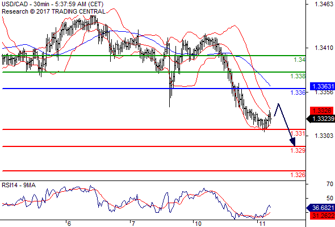The height and width of the screenshot is (227, 335).
Task: Click the date marker labeled 7
Action: coord(133,224)
